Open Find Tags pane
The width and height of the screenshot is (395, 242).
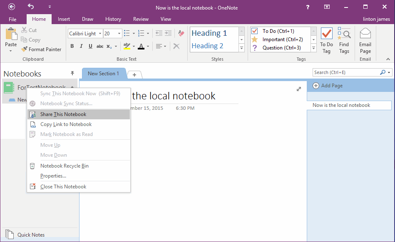(344, 40)
